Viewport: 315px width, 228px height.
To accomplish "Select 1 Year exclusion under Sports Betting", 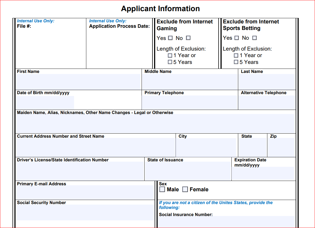I will (x=236, y=55).
